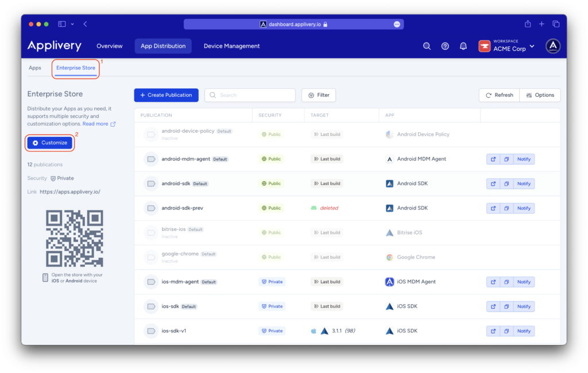This screenshot has height=373, width=588.
Task: Click the red deleted target label
Action: [x=329, y=208]
